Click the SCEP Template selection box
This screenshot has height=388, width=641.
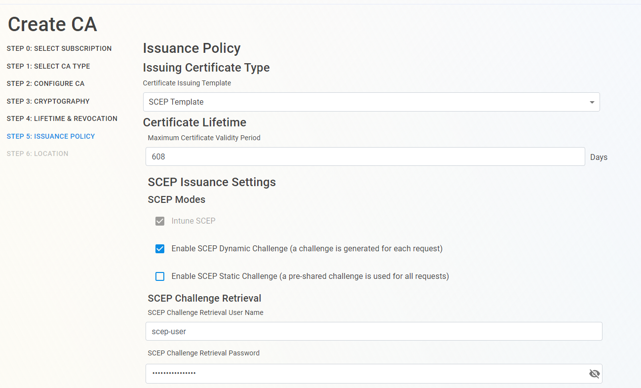[x=371, y=102]
